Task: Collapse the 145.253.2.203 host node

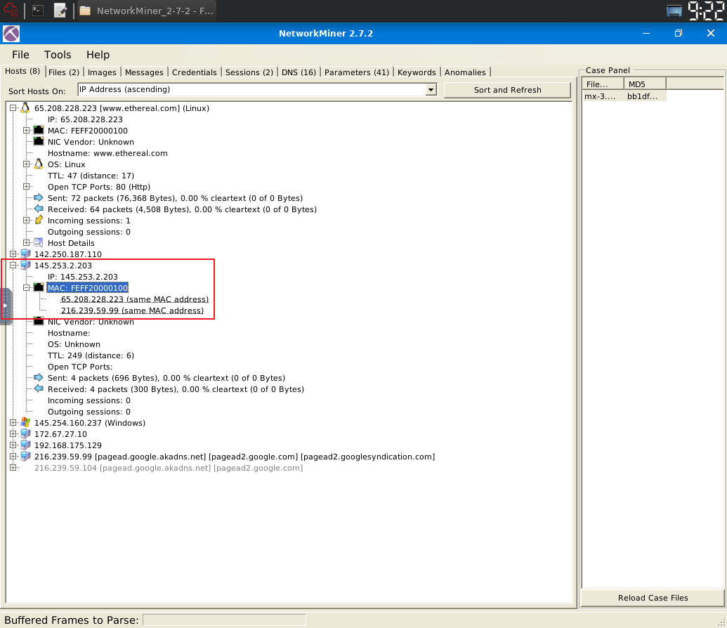Action: tap(13, 266)
